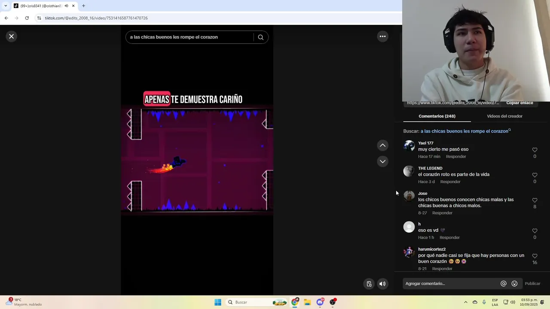Reply to Yael 177's comment
The image size is (550, 309).
[x=456, y=157]
